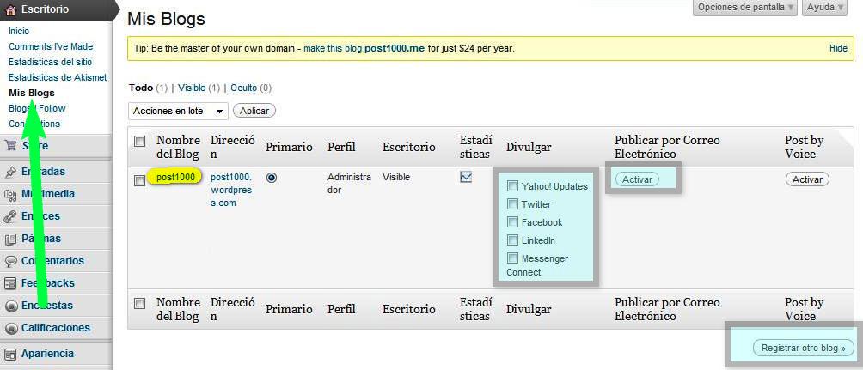
Task: Enable the Twitter publicize checkbox
Action: pyautogui.click(x=512, y=204)
